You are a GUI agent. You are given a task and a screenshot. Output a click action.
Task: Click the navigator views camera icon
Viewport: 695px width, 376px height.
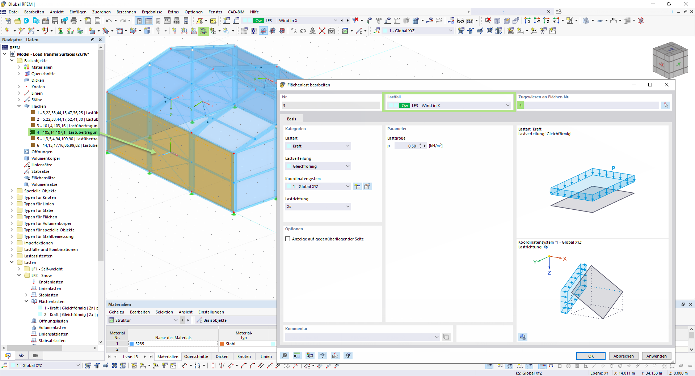35,355
